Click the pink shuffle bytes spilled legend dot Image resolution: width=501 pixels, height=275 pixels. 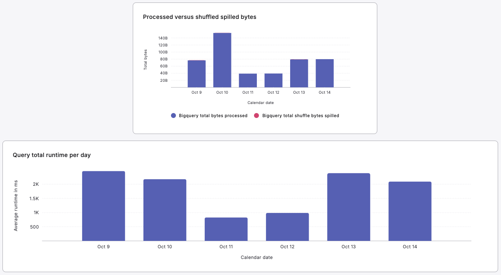tap(256, 116)
